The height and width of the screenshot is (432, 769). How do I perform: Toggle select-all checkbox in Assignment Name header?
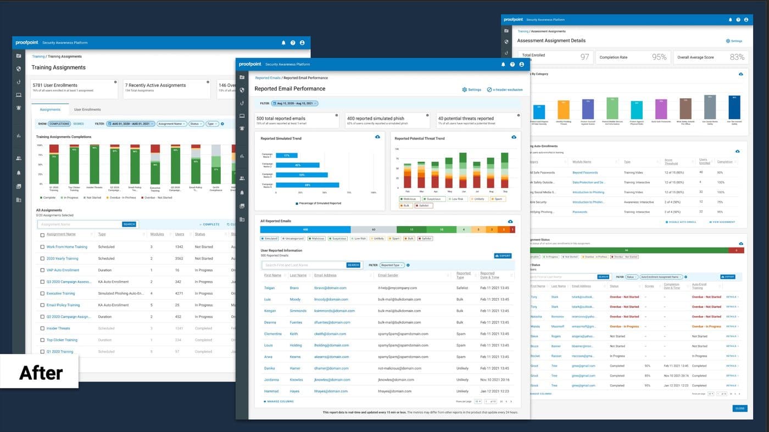42,235
